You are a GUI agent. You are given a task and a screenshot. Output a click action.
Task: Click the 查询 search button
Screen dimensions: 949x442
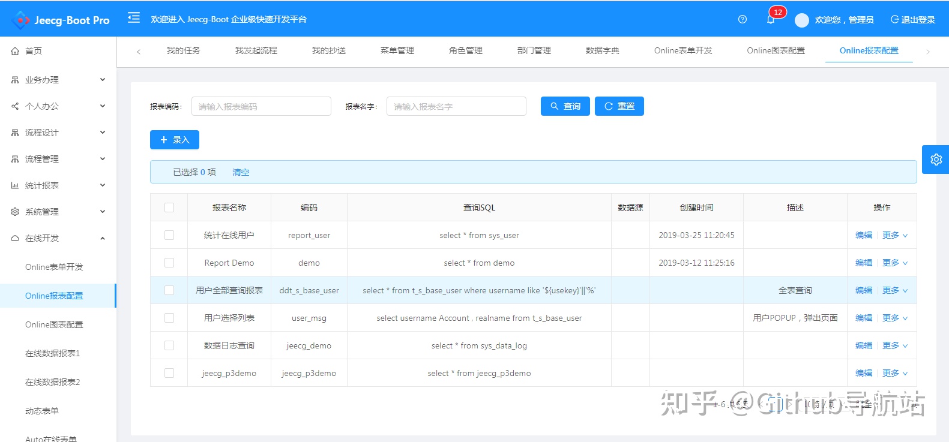click(x=565, y=106)
